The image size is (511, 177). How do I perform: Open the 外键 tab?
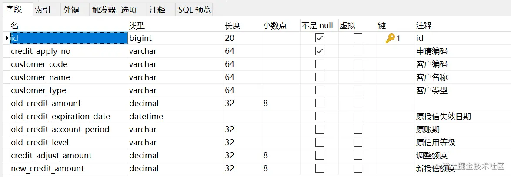71,10
